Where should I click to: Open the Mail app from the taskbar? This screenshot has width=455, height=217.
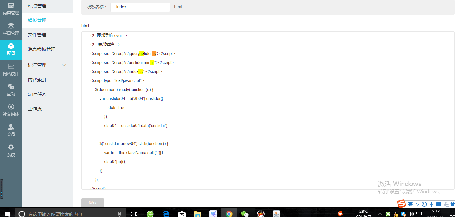[182, 214]
